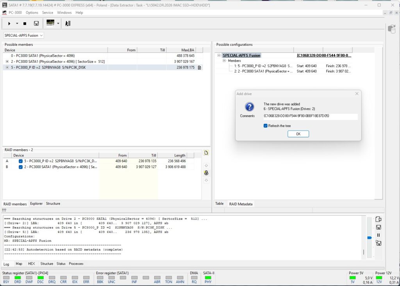Open the HEX tab

(x=31, y=264)
